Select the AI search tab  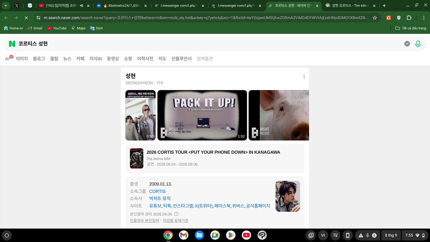(8, 58)
